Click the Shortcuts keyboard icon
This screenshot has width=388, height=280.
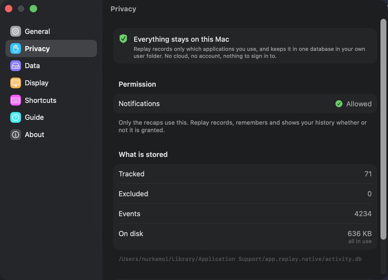16,100
